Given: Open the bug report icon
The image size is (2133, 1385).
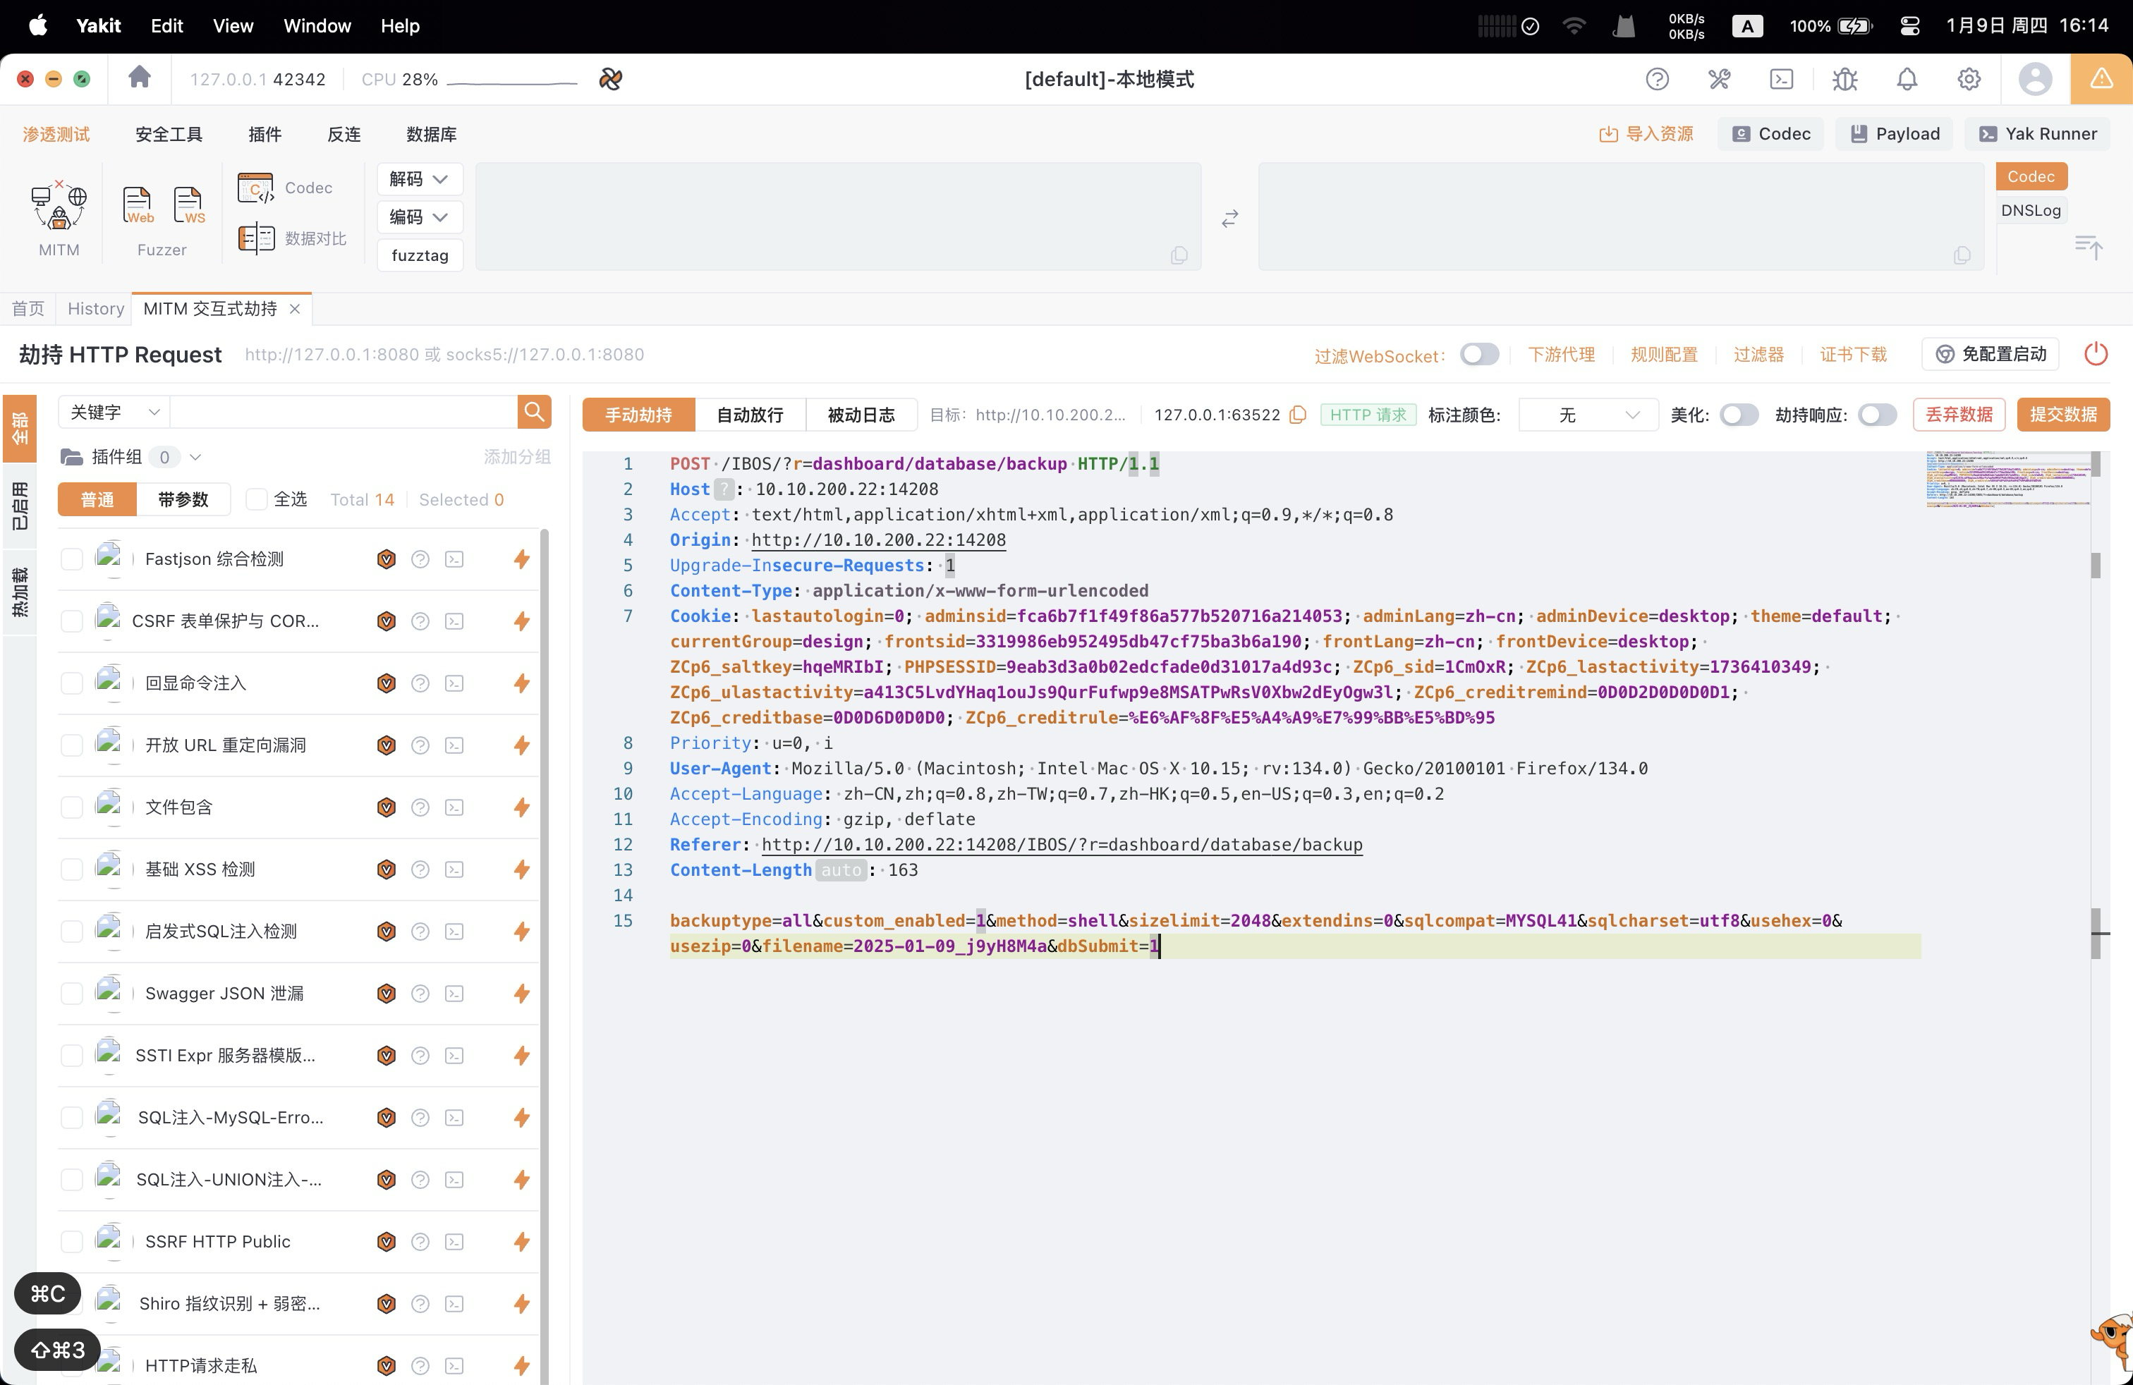Looking at the screenshot, I should coord(1845,79).
